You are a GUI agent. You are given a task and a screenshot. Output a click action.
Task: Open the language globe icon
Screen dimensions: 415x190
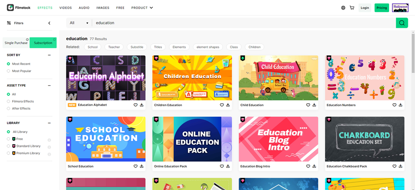(344, 8)
